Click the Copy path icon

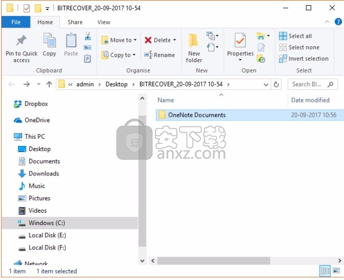click(88, 48)
